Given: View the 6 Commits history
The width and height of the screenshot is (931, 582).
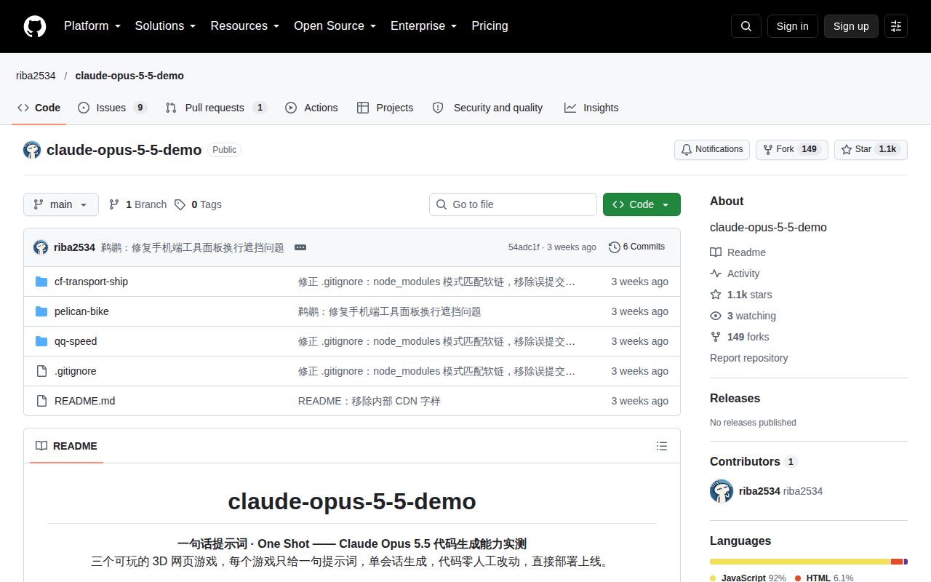Looking at the screenshot, I should point(637,247).
